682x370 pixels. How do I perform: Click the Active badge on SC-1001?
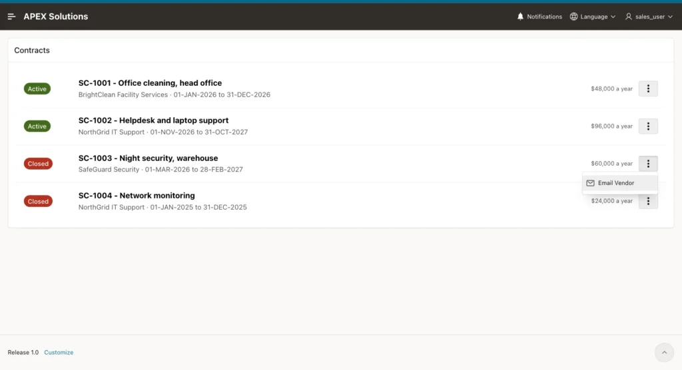[x=37, y=89]
